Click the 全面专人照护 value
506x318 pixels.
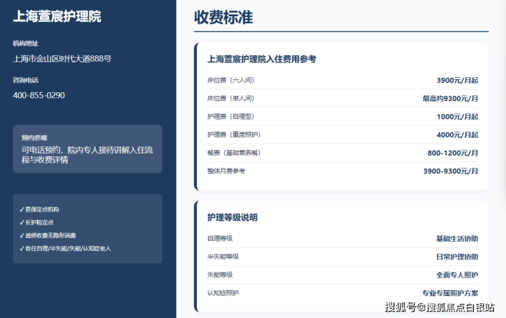click(x=457, y=275)
